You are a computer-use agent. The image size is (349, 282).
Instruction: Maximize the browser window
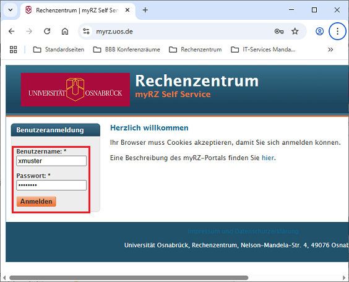pos(314,10)
